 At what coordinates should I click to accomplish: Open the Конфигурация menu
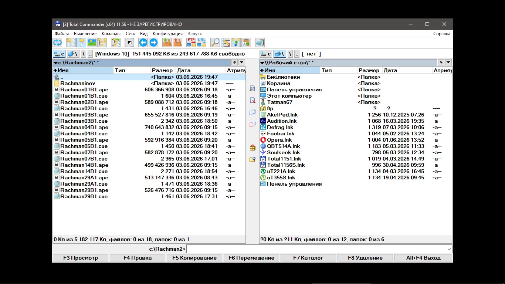click(x=167, y=34)
